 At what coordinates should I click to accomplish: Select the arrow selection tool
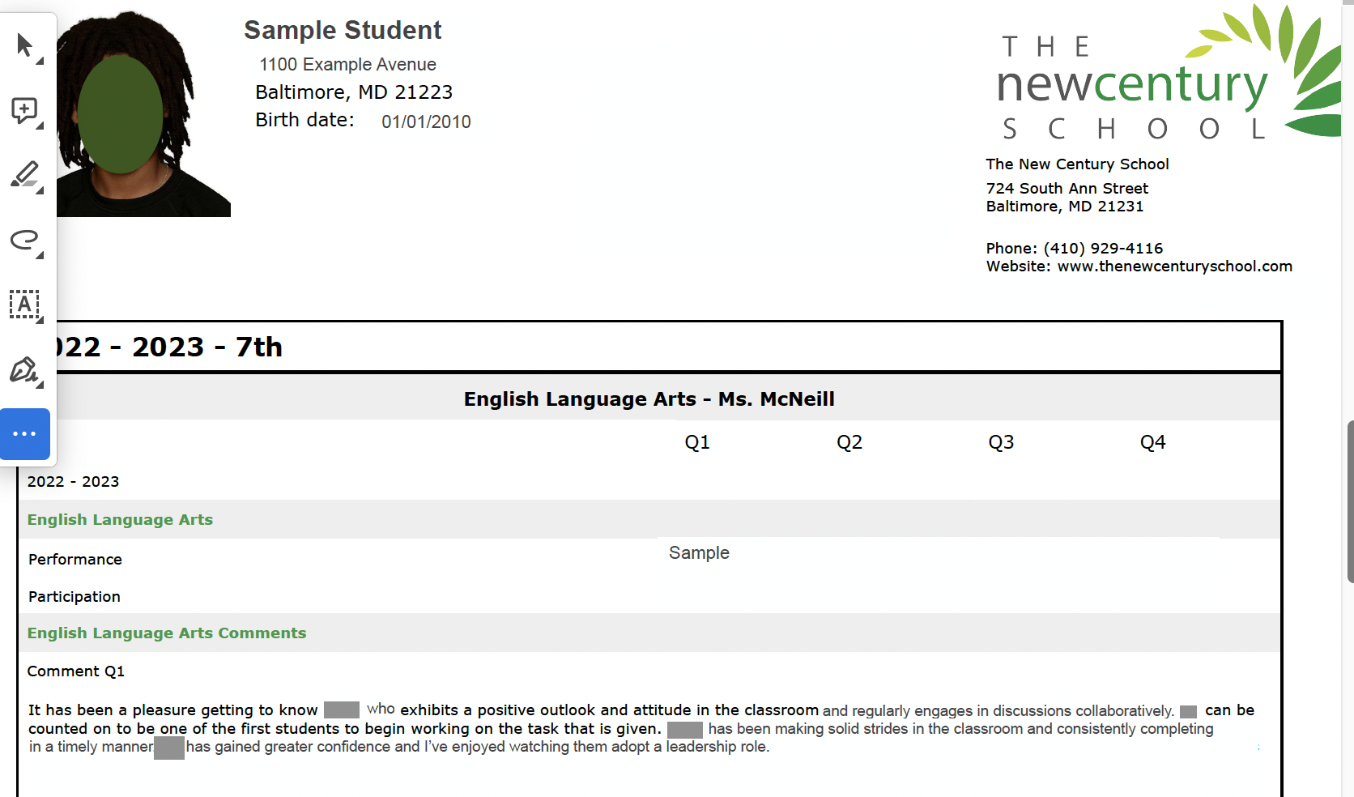(x=25, y=45)
